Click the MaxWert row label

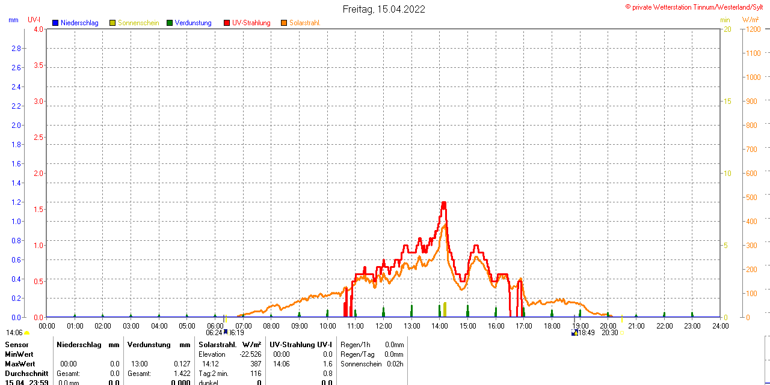(20, 364)
